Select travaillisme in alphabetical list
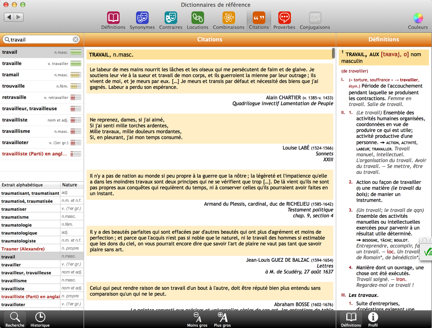 [x=42, y=281]
